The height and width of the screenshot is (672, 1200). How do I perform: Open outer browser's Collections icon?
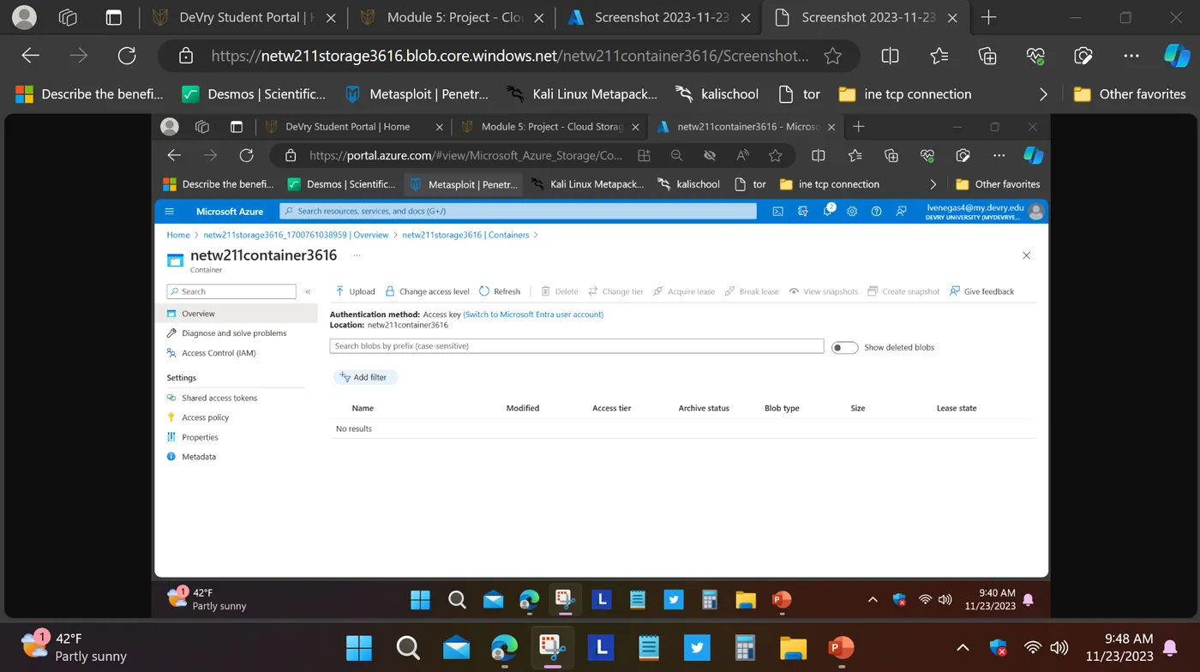(987, 56)
